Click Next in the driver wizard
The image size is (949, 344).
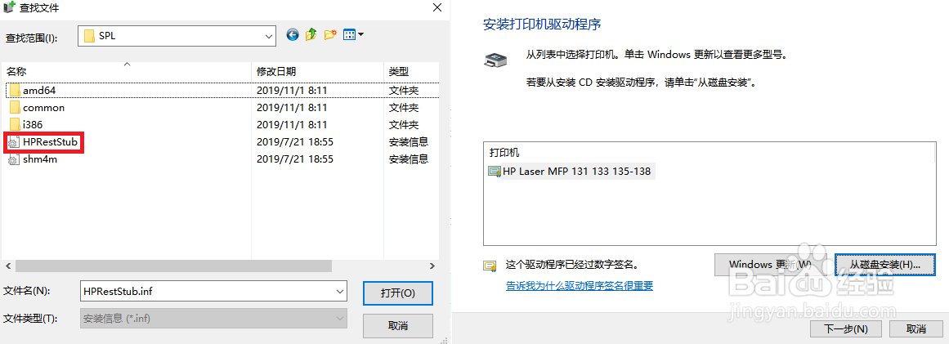pyautogui.click(x=846, y=329)
